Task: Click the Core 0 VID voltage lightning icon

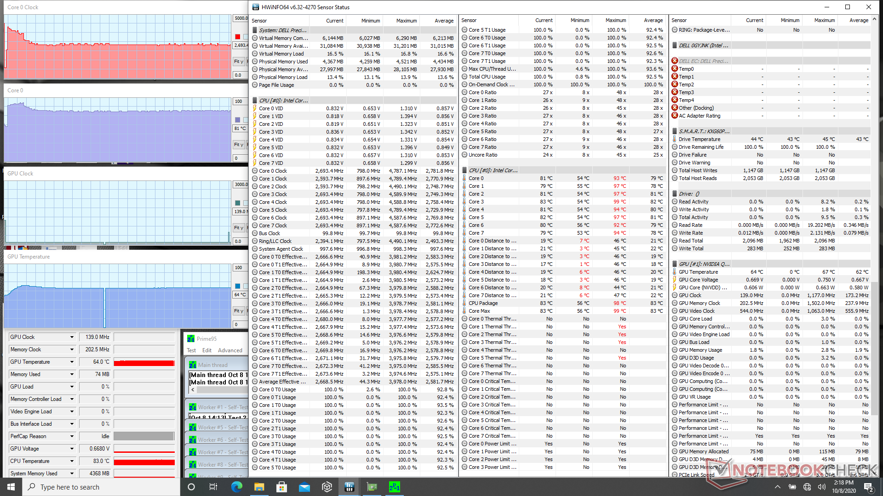Action: [255, 108]
